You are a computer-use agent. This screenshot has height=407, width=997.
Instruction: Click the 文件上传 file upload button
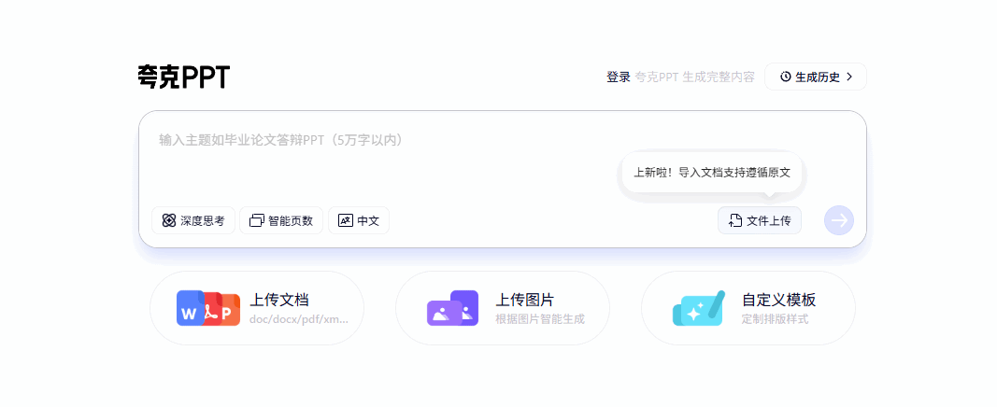pyautogui.click(x=760, y=220)
